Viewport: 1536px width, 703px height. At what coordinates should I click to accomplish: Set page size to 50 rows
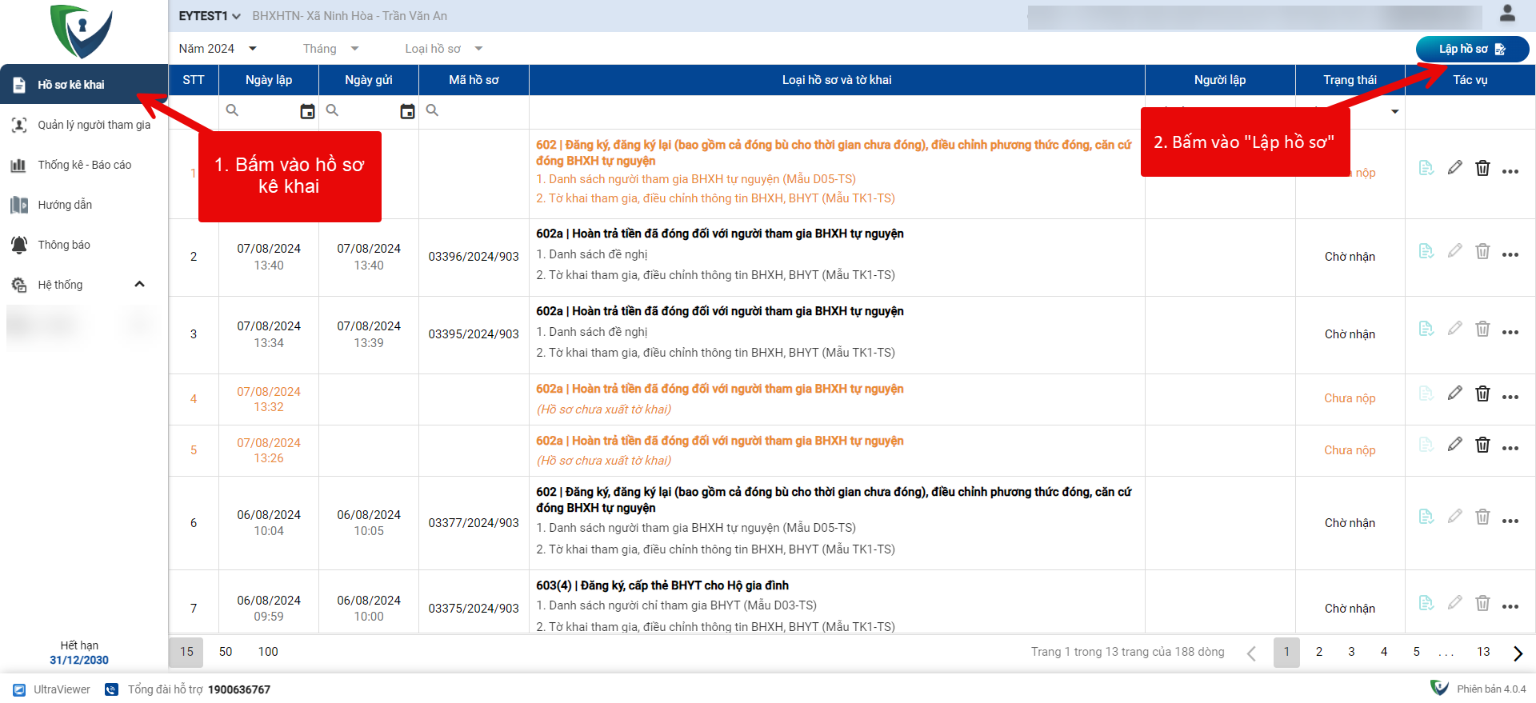[226, 652]
